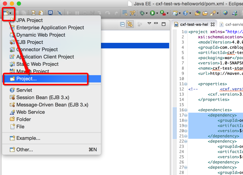Open the New wizard dropdown arrow
This screenshot has height=175, width=243.
pos(10,13)
